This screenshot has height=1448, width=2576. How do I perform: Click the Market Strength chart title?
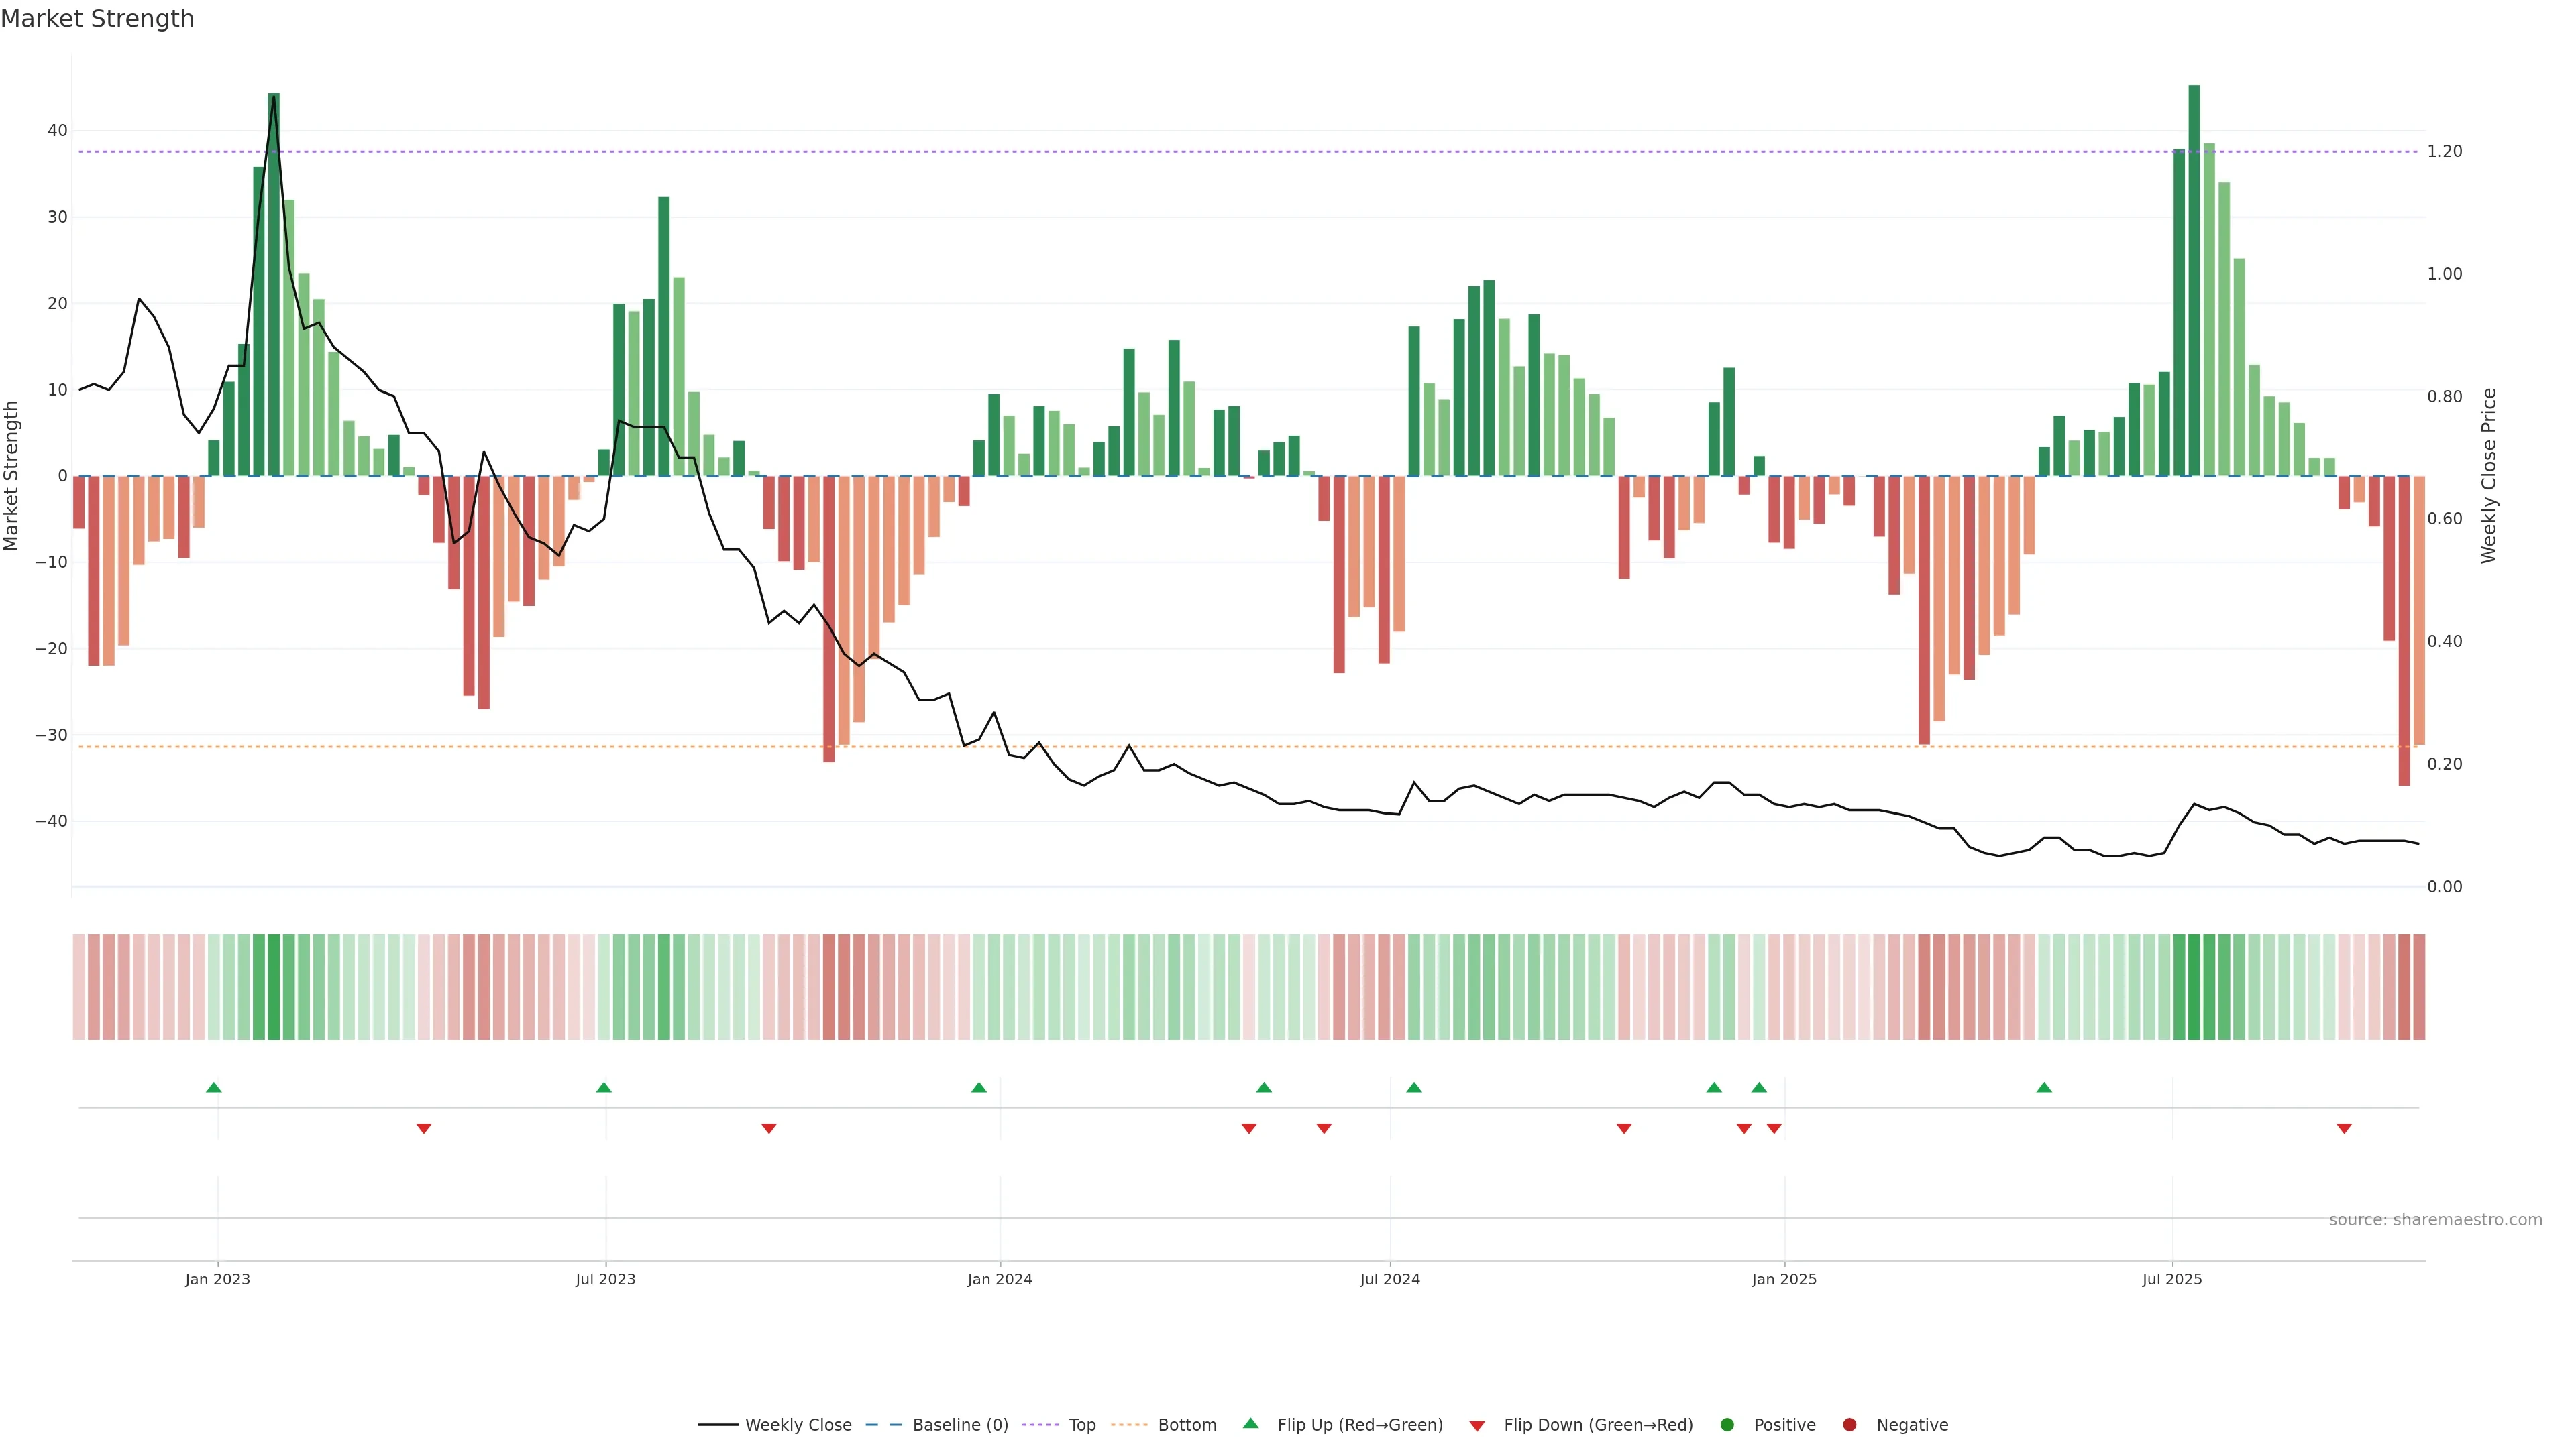(97, 19)
